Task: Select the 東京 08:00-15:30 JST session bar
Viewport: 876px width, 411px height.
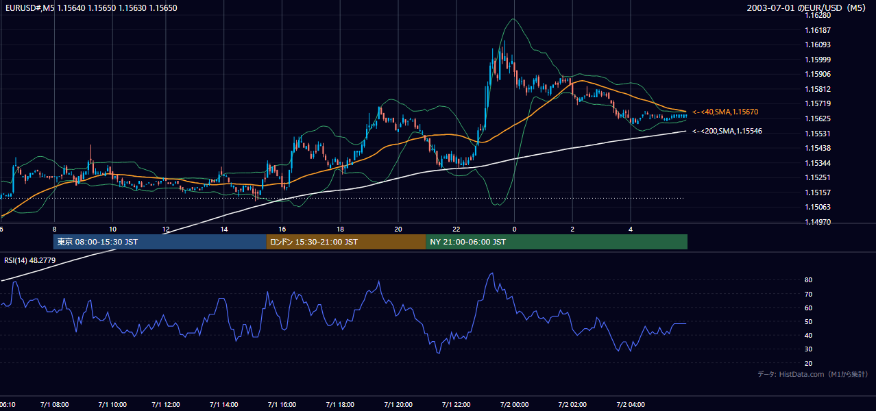Action: coord(160,242)
